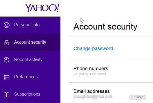Viewport: 153px width, 103px height.
Task: Click the blurred email address entry
Action: pyautogui.click(x=93, y=97)
